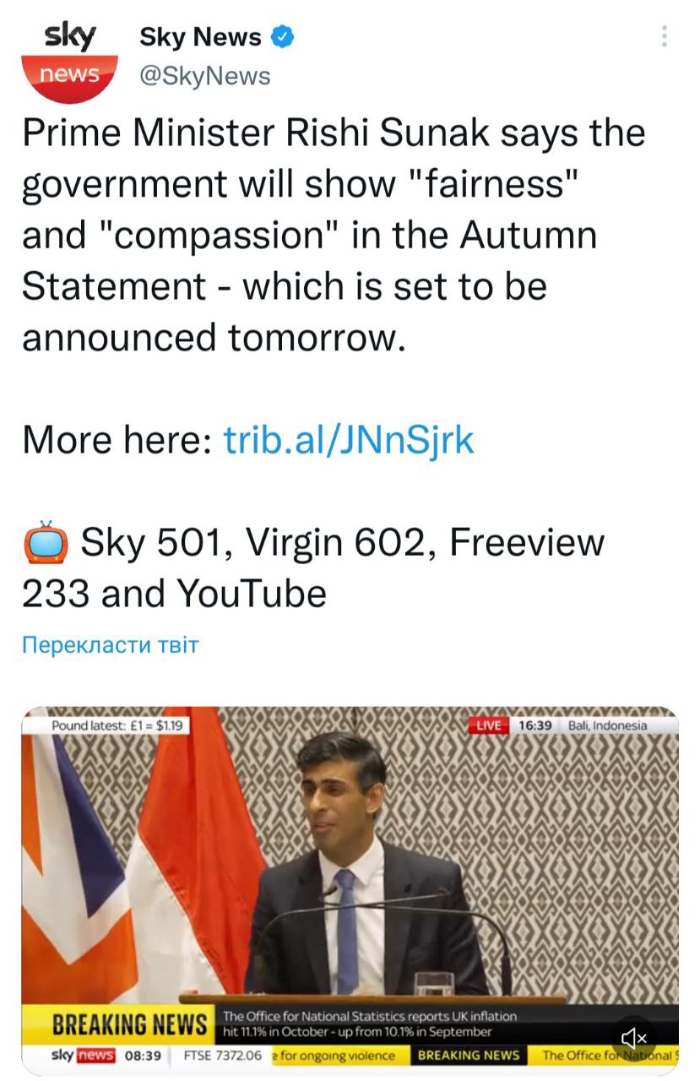Click the 08:39 clock in the ticker
The image size is (700, 1081).
point(143,1056)
